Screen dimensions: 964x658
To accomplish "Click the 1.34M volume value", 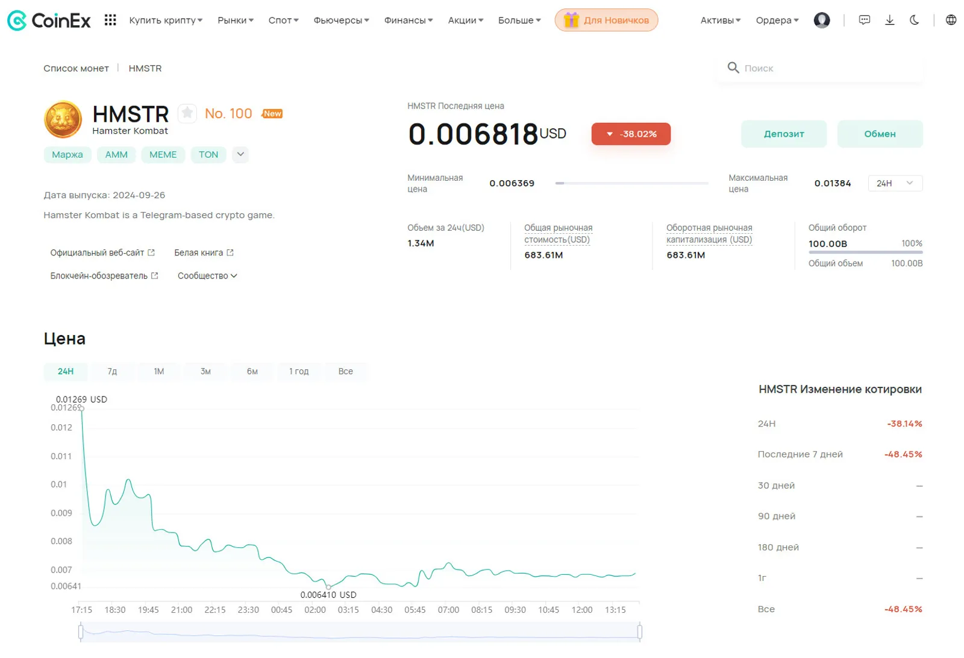I will (421, 243).
